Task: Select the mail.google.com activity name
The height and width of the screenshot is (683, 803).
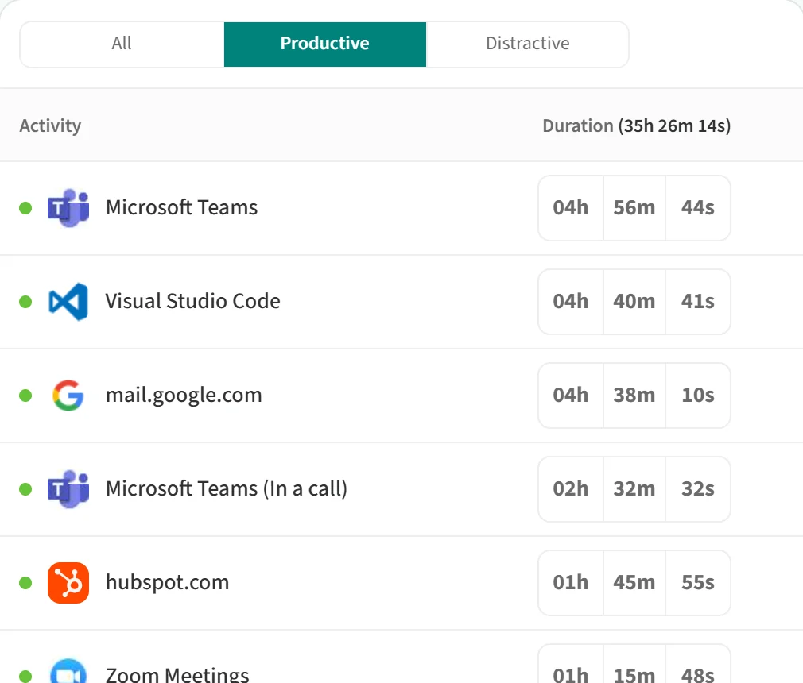Action: [184, 396]
